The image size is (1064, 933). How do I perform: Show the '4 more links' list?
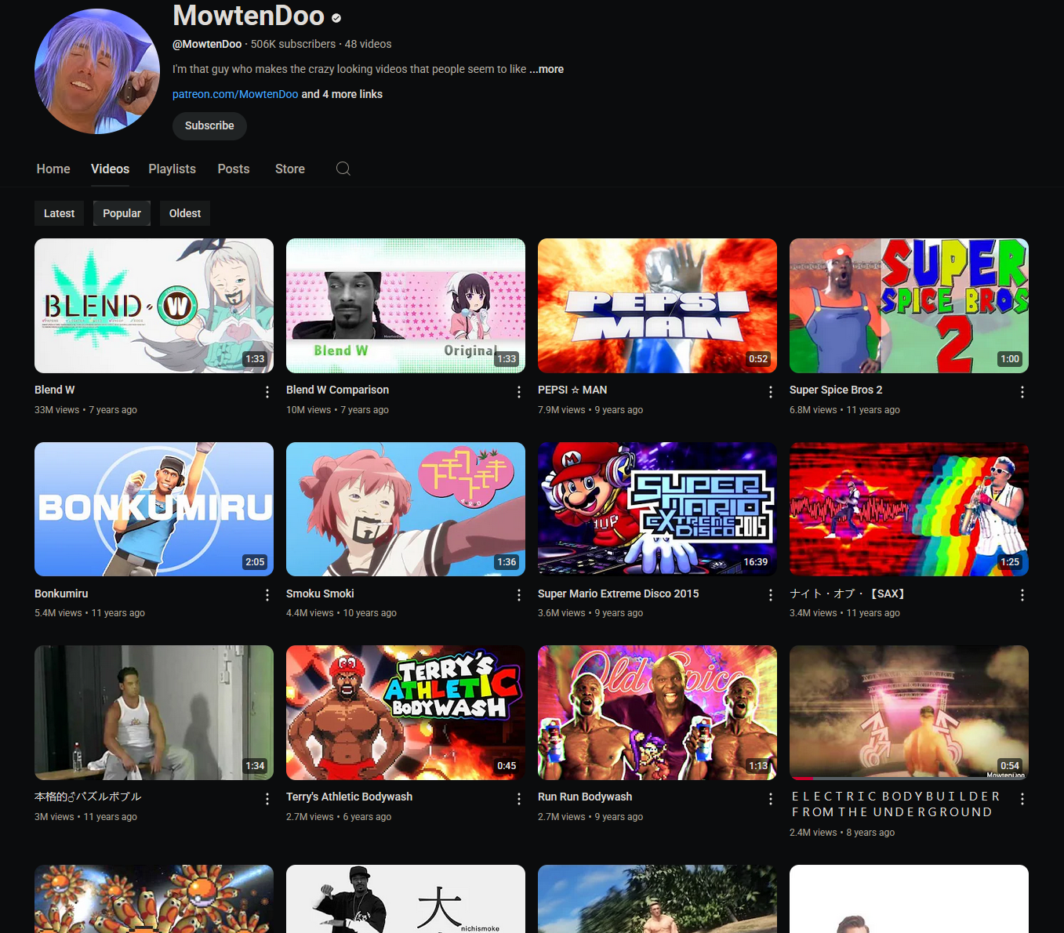pos(342,94)
